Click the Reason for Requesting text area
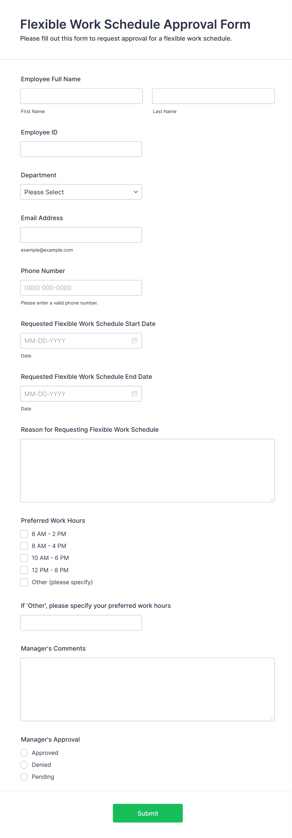 pyautogui.click(x=147, y=470)
